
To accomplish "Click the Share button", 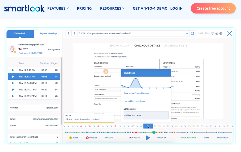I will pyautogui.click(x=206, y=138).
